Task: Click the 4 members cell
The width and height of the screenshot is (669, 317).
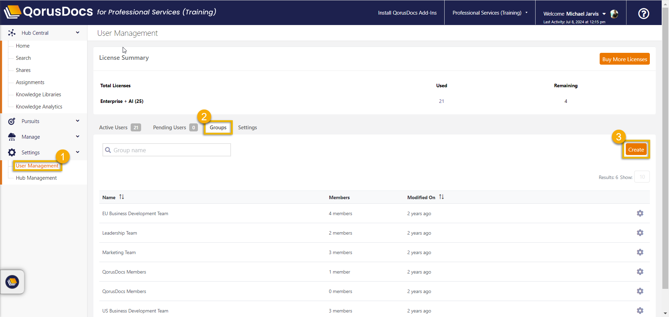Action: [340, 213]
